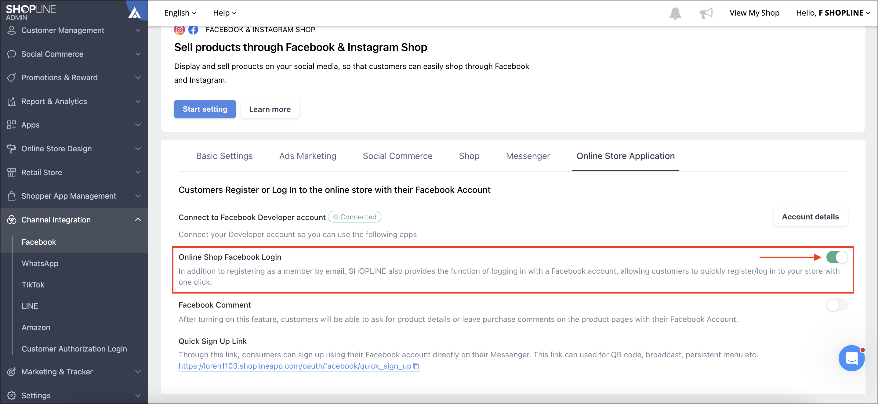Open the announcements megaphone icon
The width and height of the screenshot is (878, 404).
[706, 13]
